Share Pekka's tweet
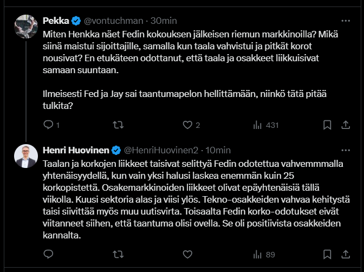The image size is (364, 272). (x=345, y=125)
